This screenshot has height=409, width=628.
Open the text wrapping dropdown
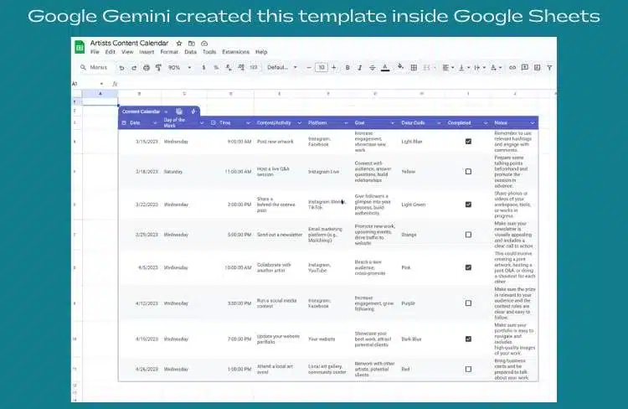[x=480, y=68]
